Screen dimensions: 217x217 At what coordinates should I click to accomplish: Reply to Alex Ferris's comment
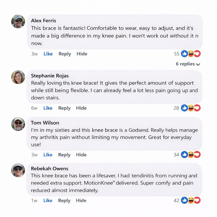[65, 54]
